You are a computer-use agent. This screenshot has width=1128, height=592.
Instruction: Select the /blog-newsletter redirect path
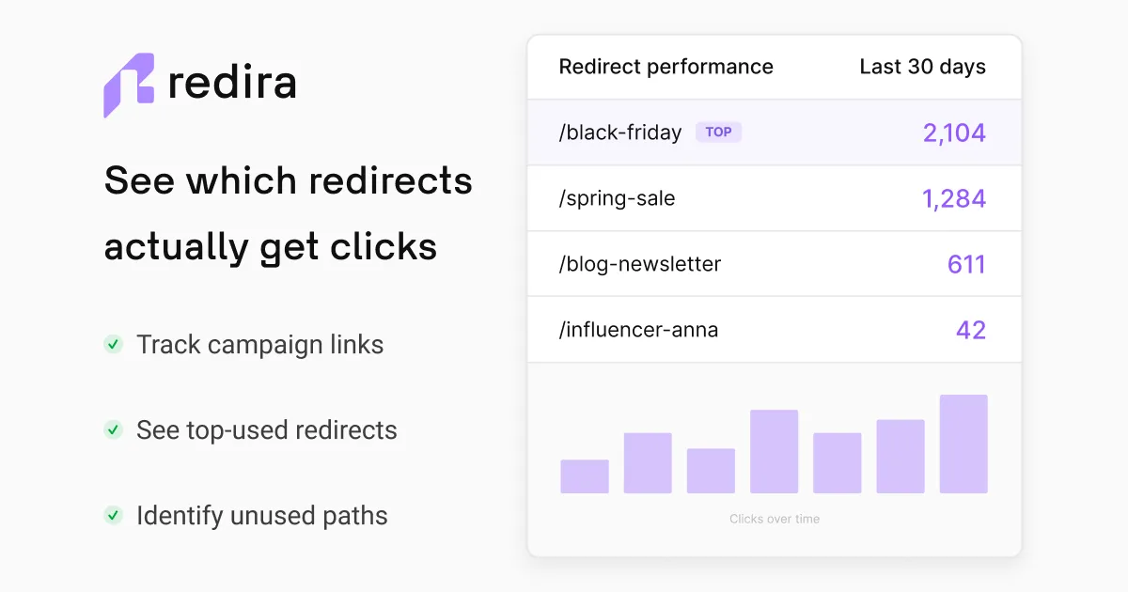640,264
